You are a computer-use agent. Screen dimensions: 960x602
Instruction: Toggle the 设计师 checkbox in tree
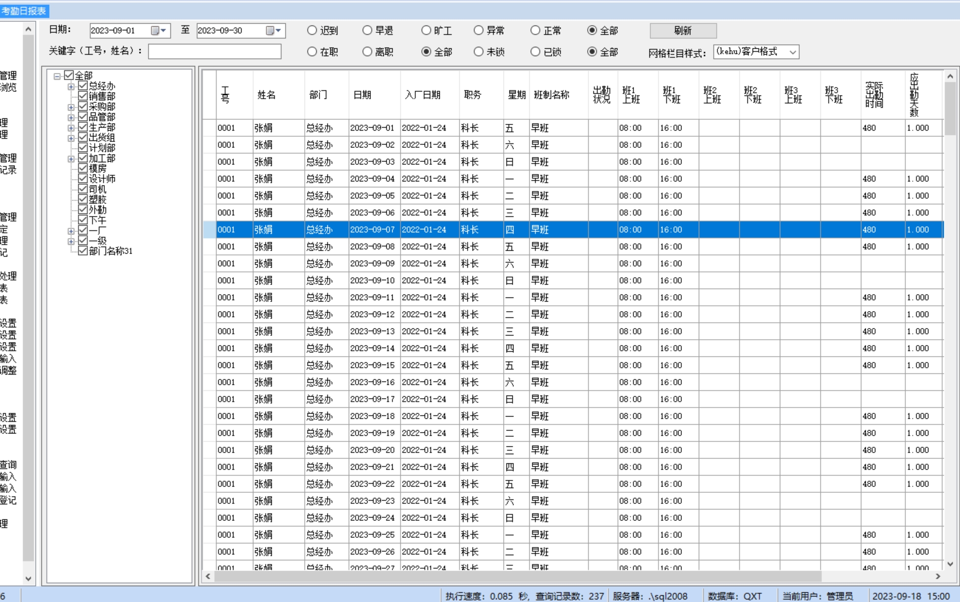(83, 179)
